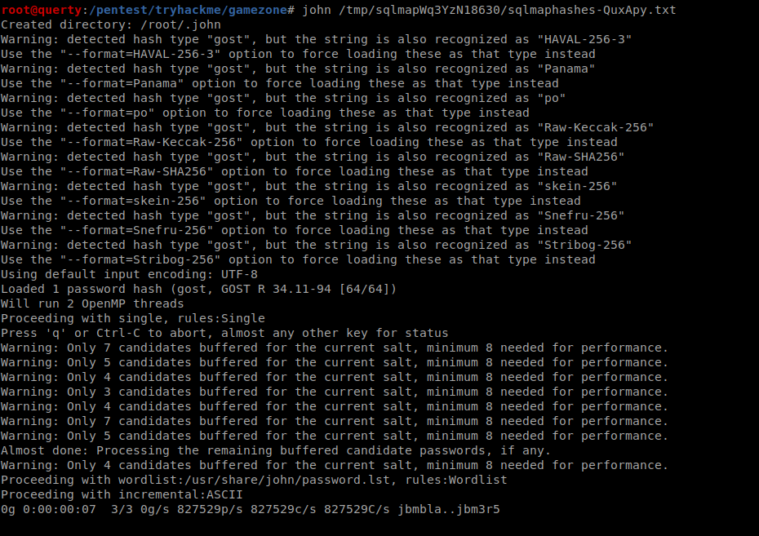This screenshot has height=536, width=759.
Task: Click the "--format=skein-256" option text
Action: point(133,202)
